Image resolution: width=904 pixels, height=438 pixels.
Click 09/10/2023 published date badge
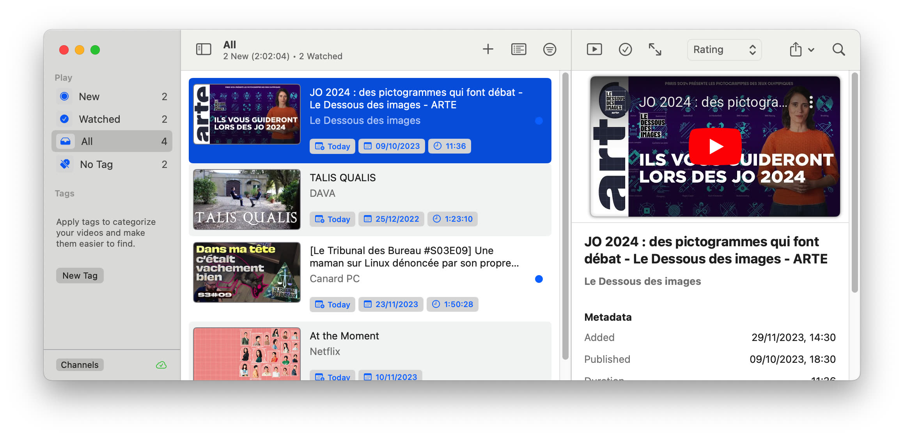tap(392, 146)
